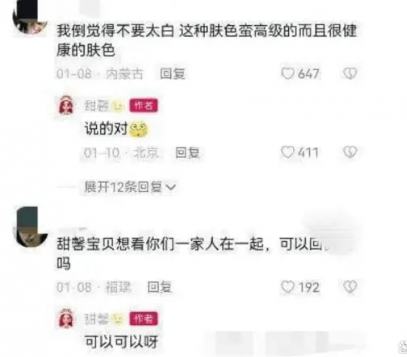
Task: Open top commenter's profile avatar
Action: point(30,18)
